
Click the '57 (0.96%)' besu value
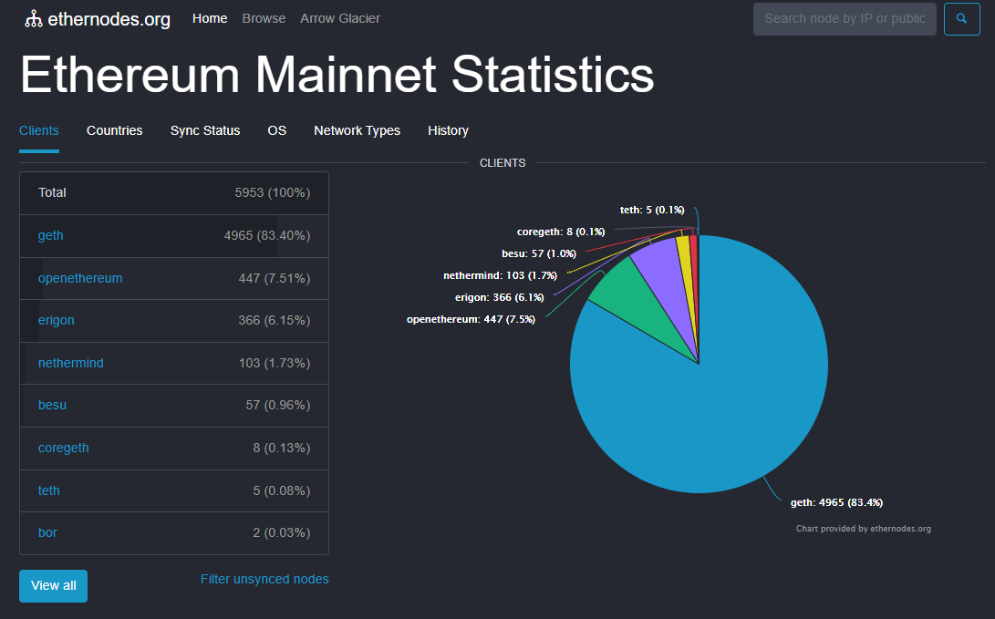pos(278,405)
